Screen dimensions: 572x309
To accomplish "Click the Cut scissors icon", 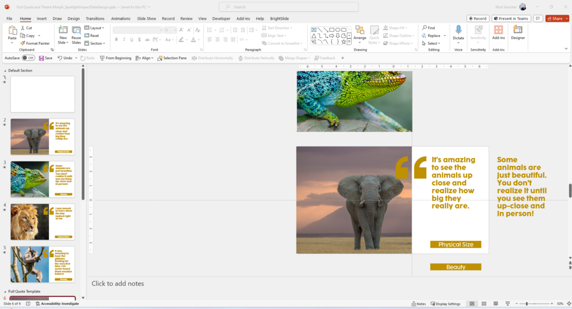I will 23,28.
